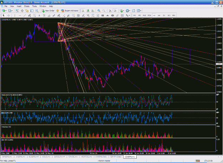The image size is (223, 163).
Task: Click the zoom out magnifier icon
Action: point(104,11)
